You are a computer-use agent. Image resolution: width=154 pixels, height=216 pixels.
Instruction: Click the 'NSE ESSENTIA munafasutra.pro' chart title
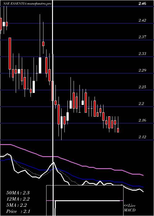27,4
